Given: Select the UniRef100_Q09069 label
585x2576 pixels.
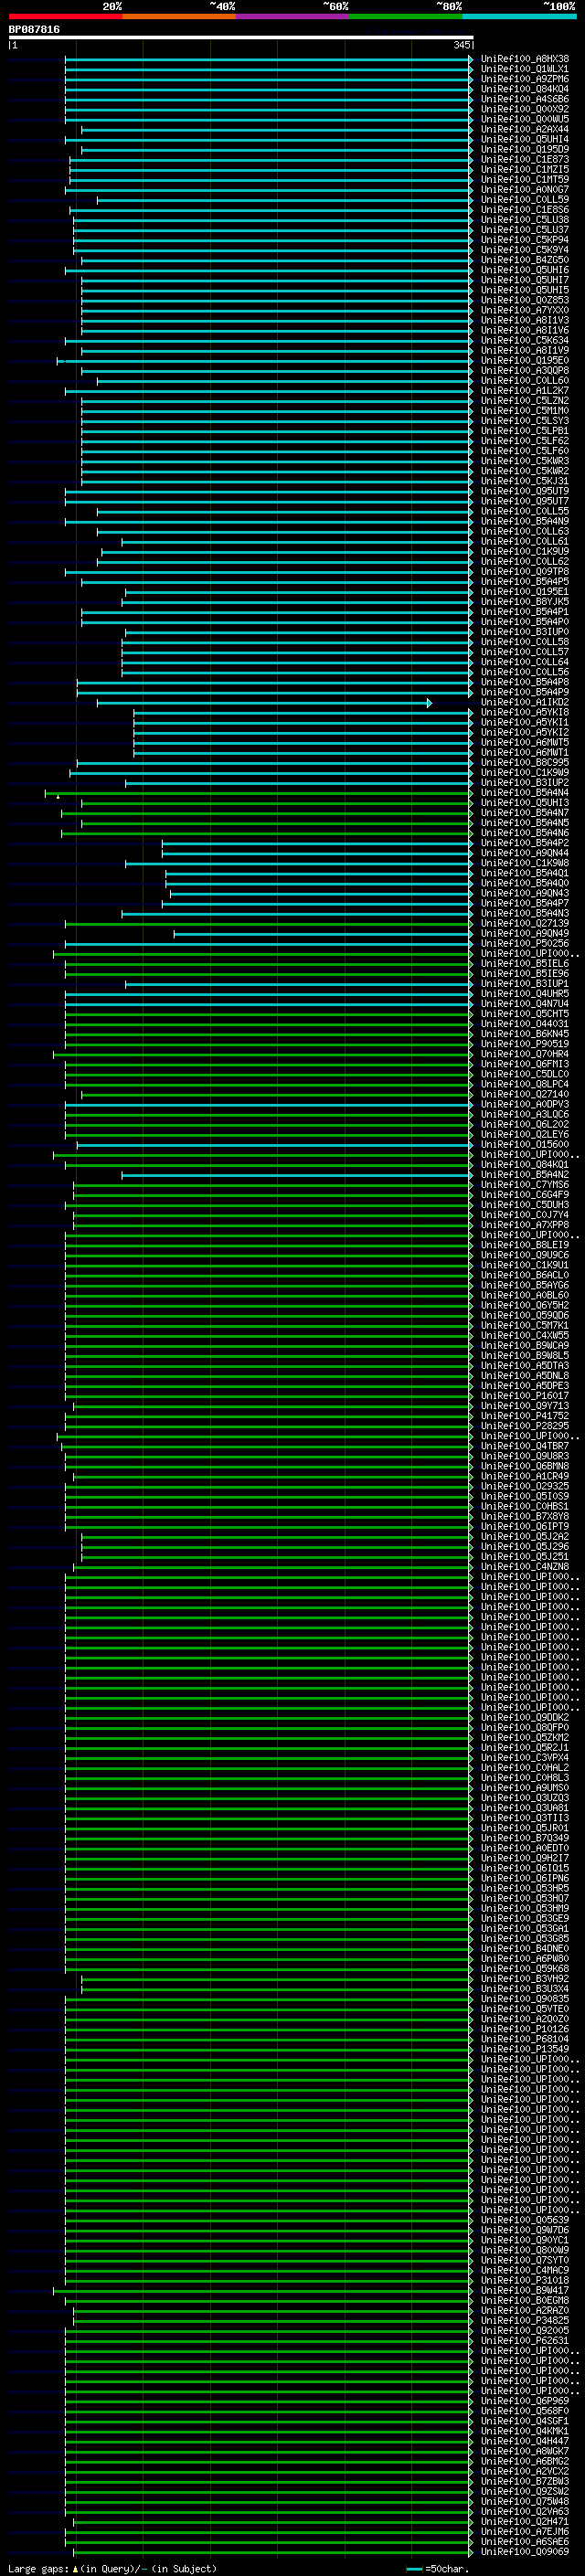Looking at the screenshot, I should tap(524, 2551).
